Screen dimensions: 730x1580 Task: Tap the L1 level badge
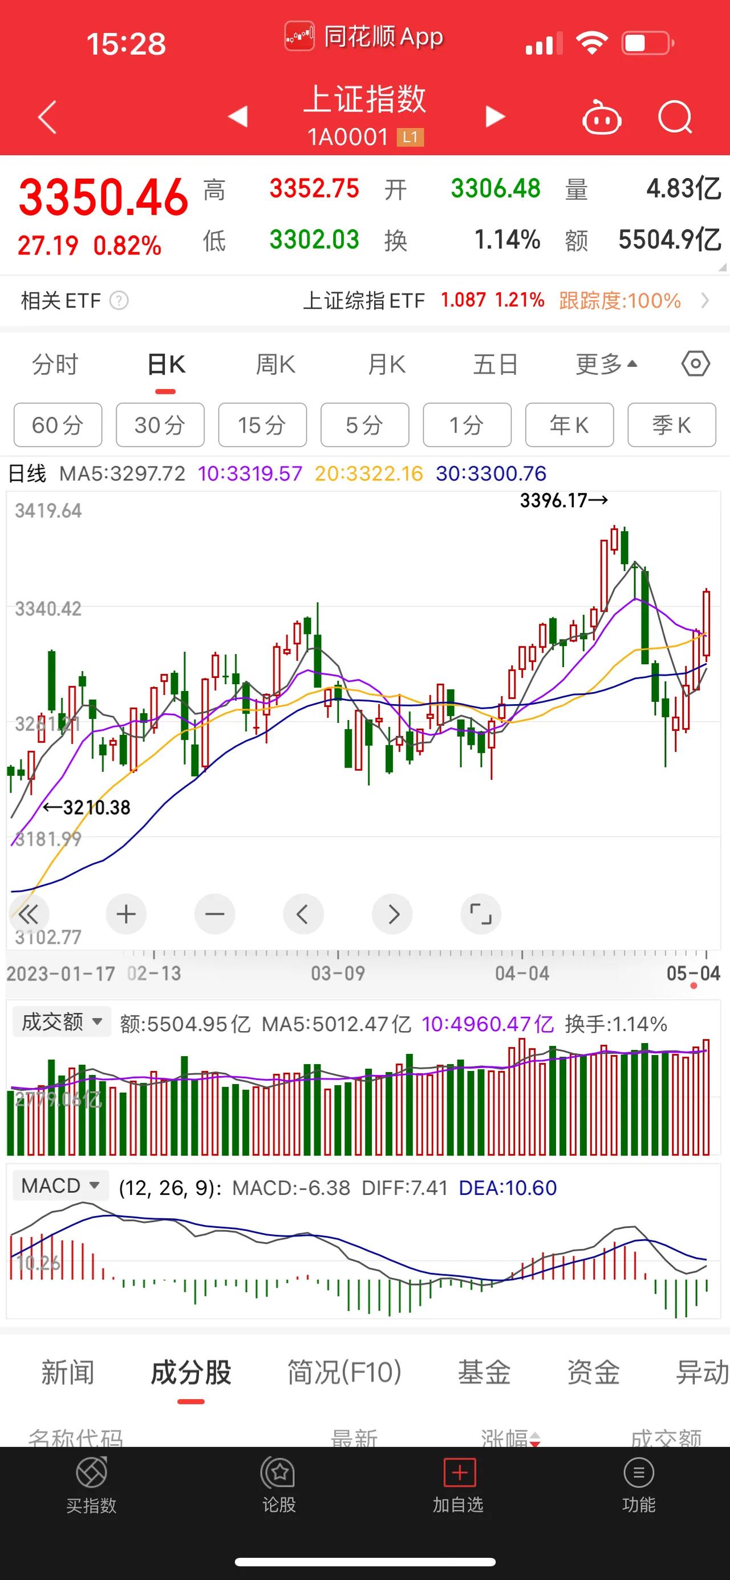[x=410, y=138]
